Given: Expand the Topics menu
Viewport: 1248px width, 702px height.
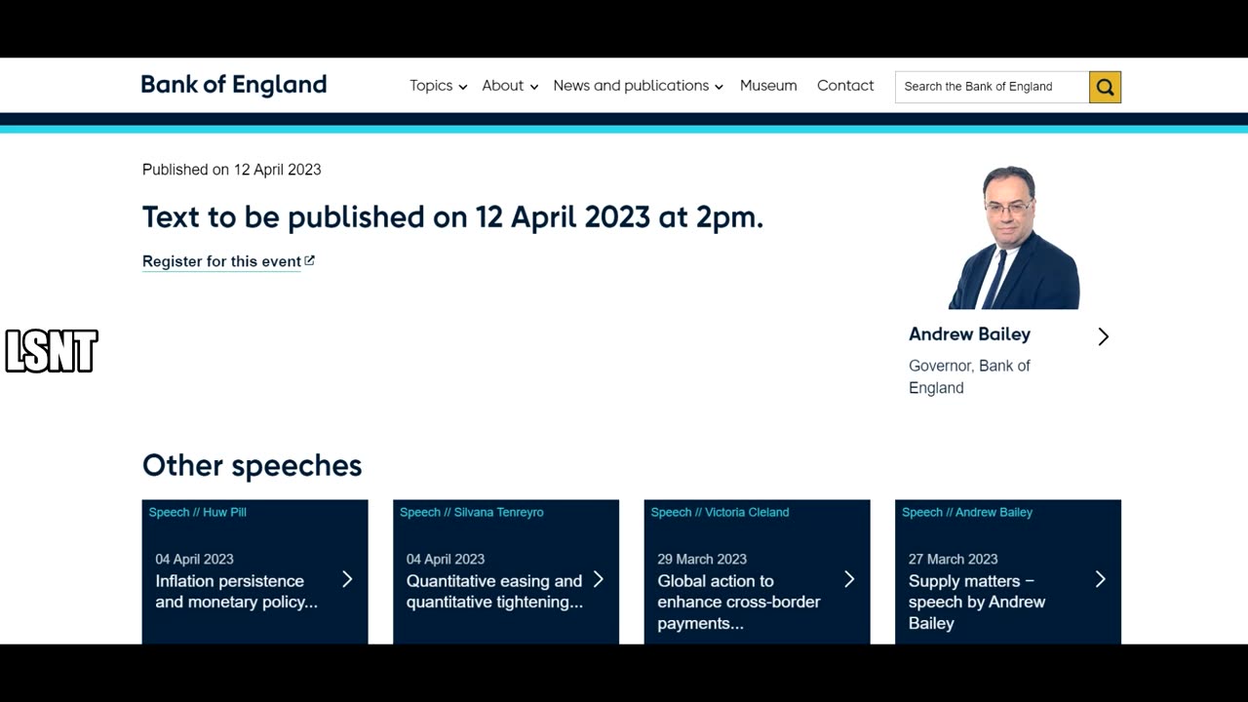Looking at the screenshot, I should 438,86.
